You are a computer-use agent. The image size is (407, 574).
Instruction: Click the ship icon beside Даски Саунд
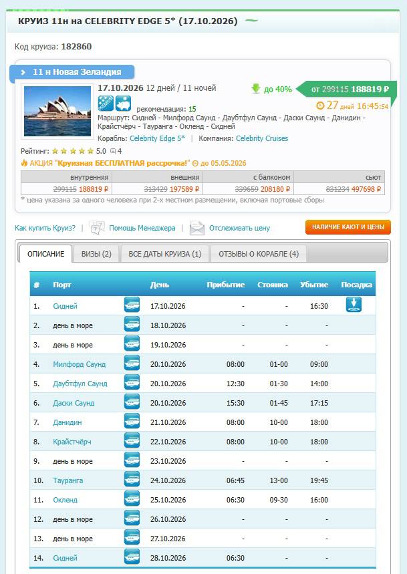click(x=132, y=402)
